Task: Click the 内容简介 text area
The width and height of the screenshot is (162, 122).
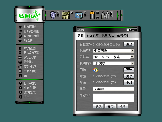Action: point(114,98)
